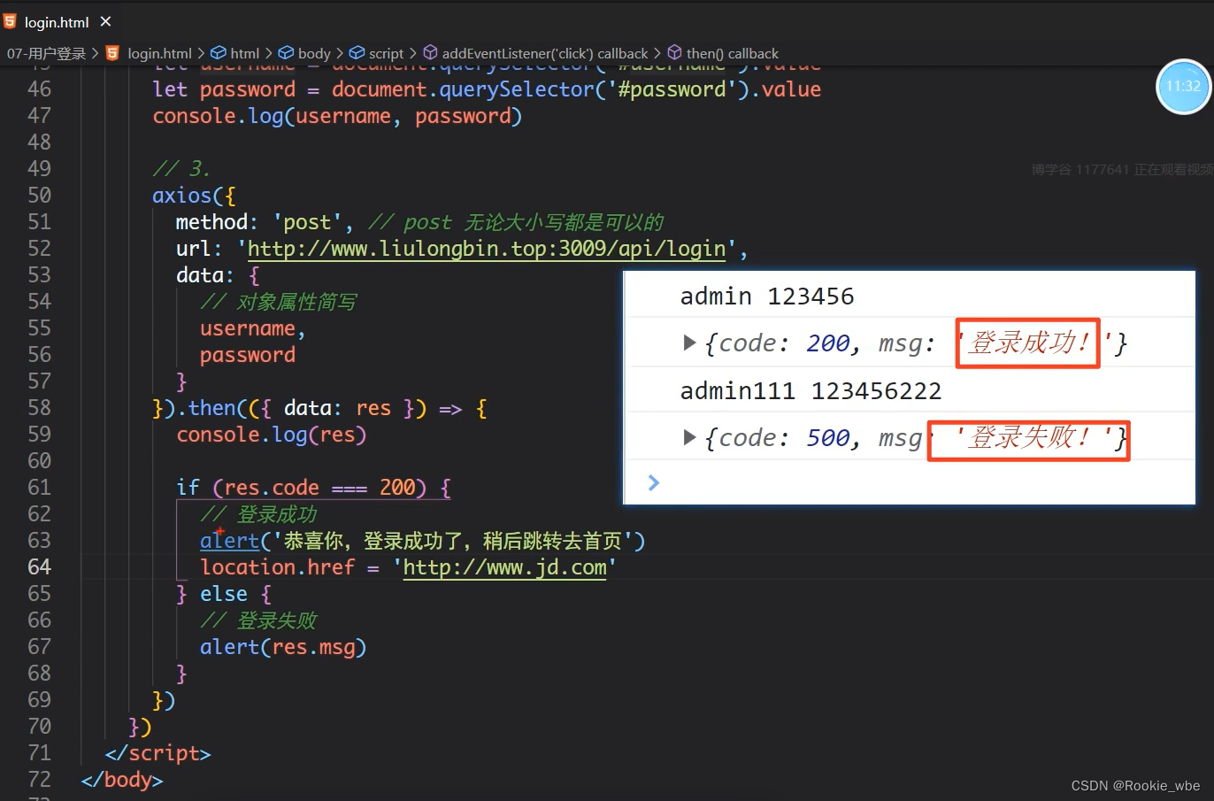This screenshot has height=801, width=1214.
Task: Select the then() callback breadcrumb
Action: click(x=733, y=54)
